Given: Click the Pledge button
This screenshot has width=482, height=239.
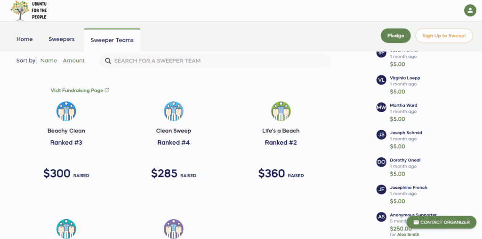Looking at the screenshot, I should click(x=395, y=36).
